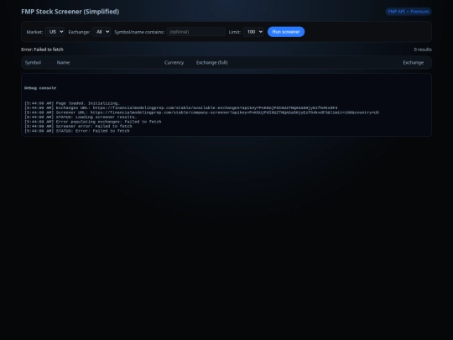This screenshot has width=453, height=340.
Task: Click the Page loaded. Initializing log line
Action: pos(72,103)
